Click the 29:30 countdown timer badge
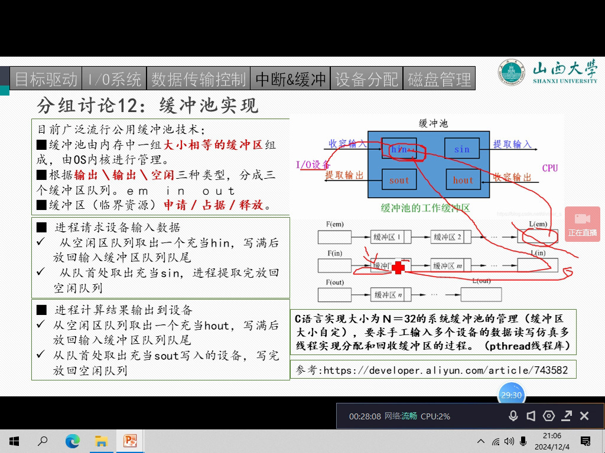 click(x=511, y=395)
